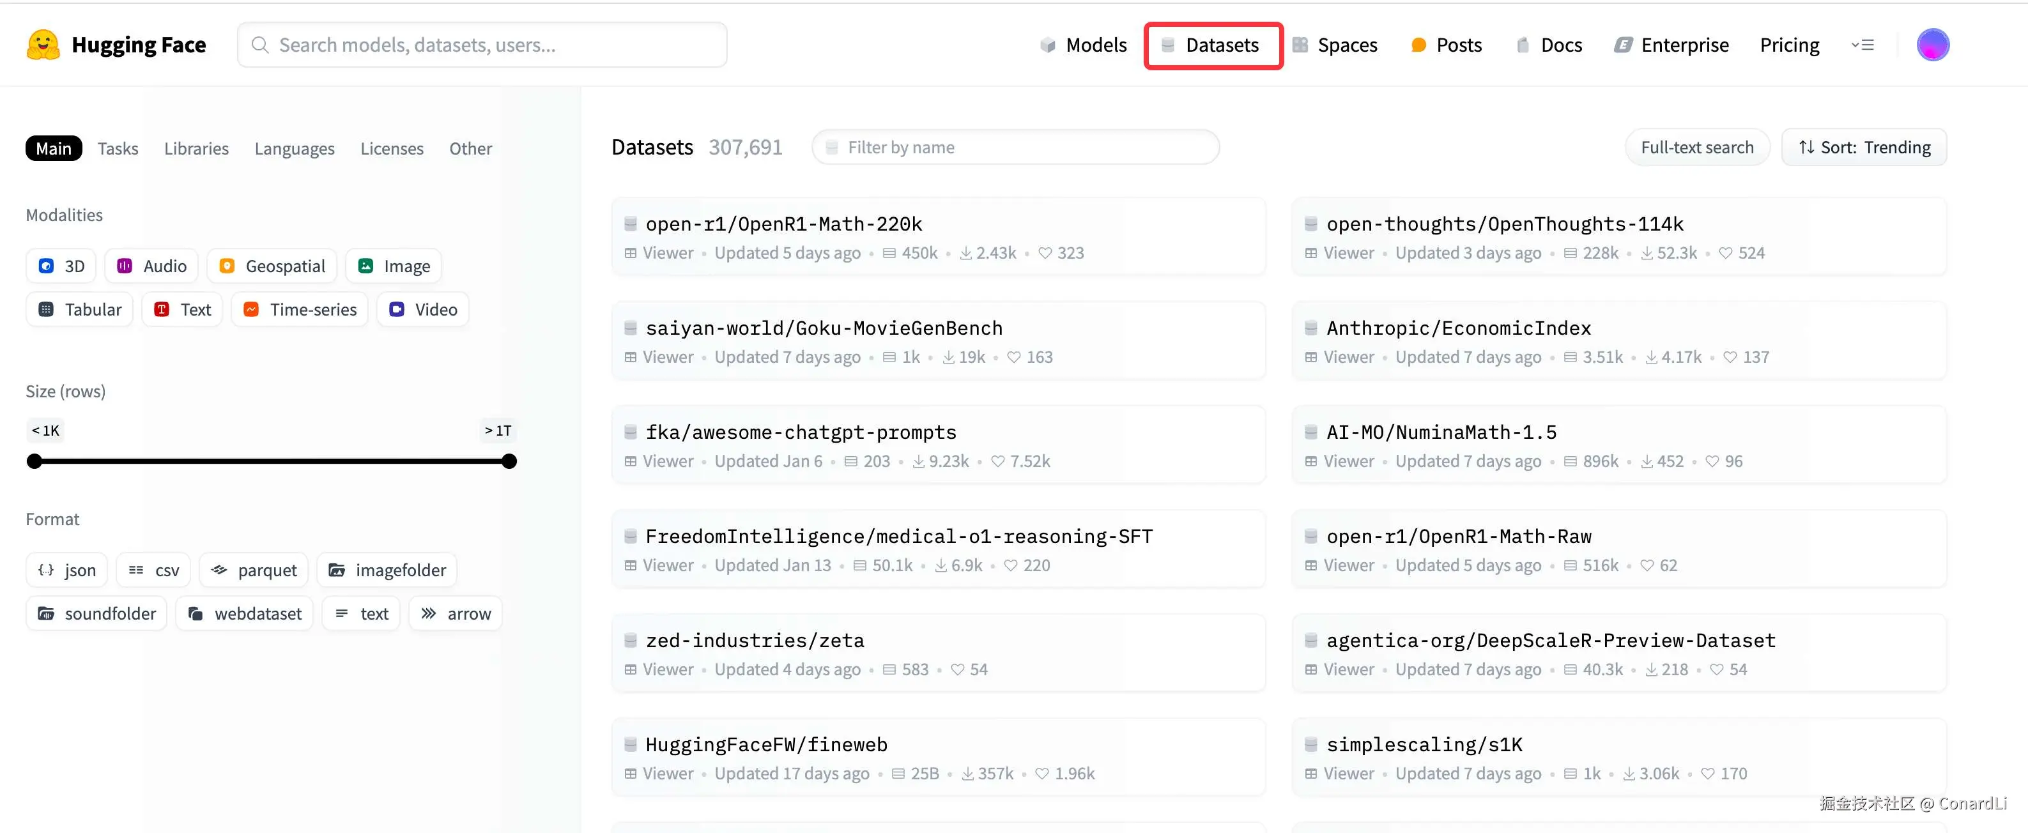Screen dimensions: 2028x833
Task: Toggle the webdataset format filter
Action: 244,613
